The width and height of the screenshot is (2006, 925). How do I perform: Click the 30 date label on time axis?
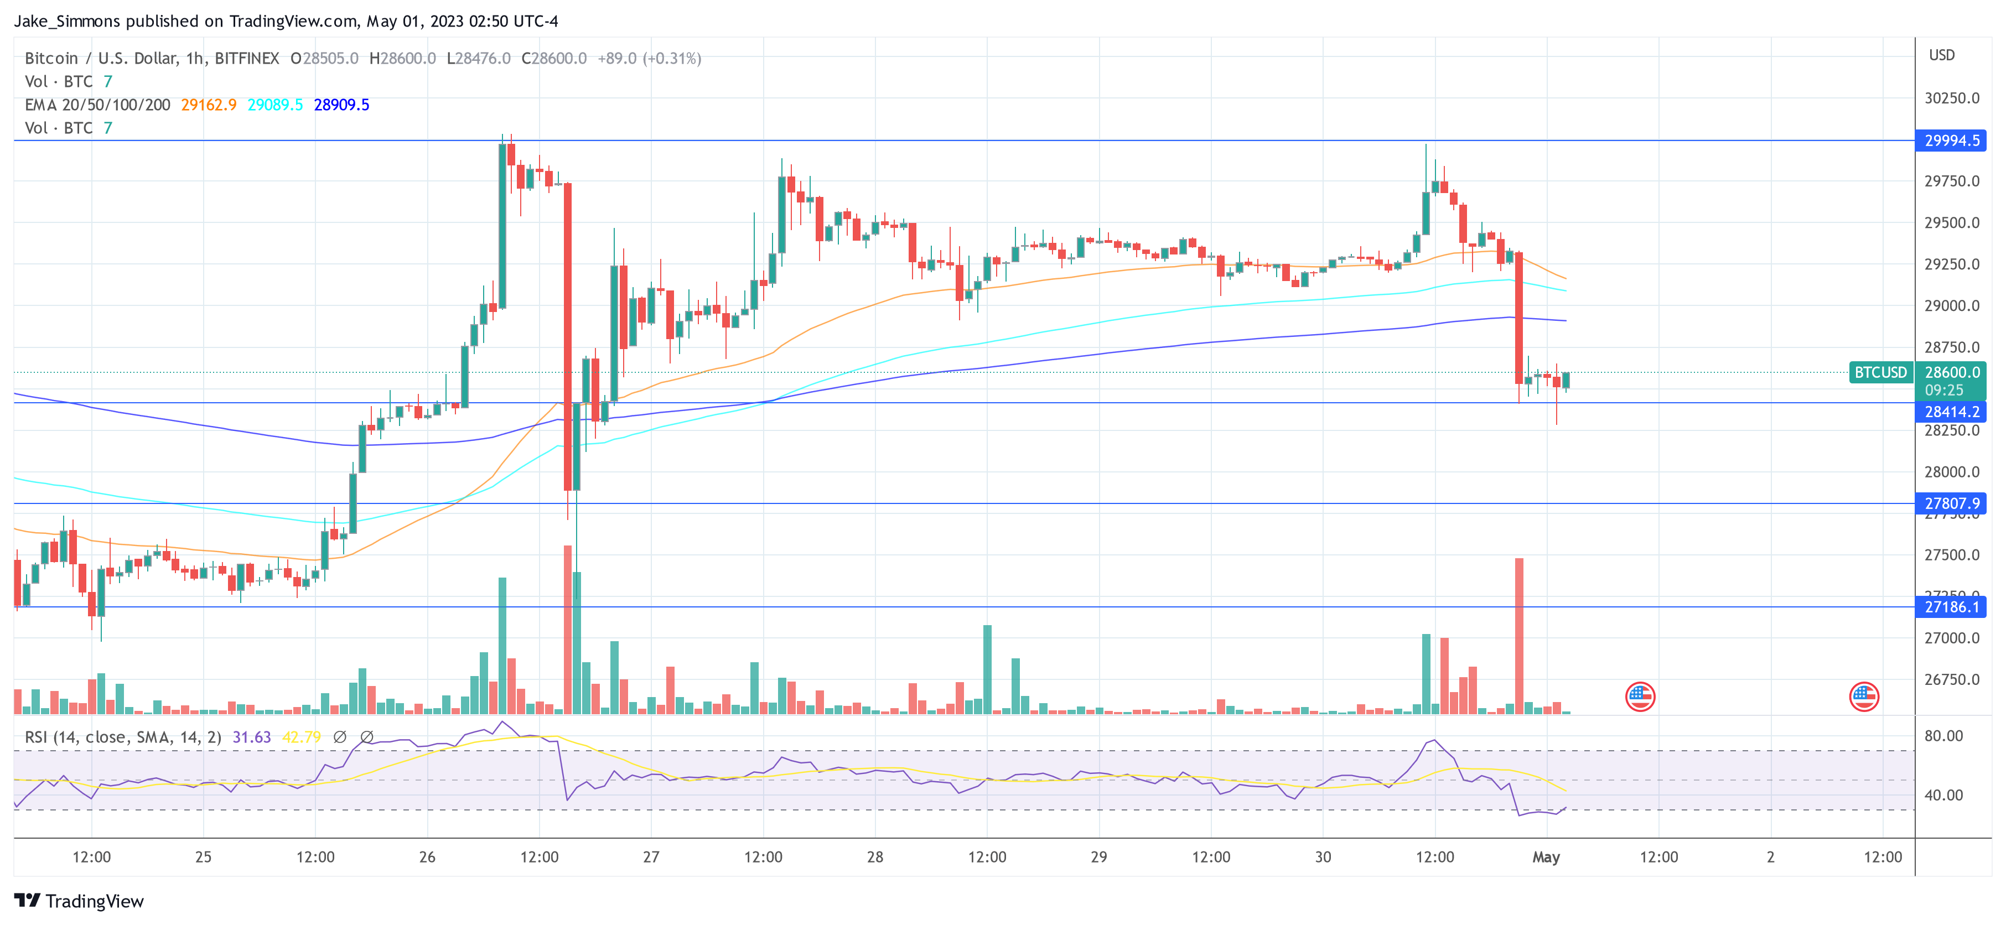pyautogui.click(x=1322, y=858)
